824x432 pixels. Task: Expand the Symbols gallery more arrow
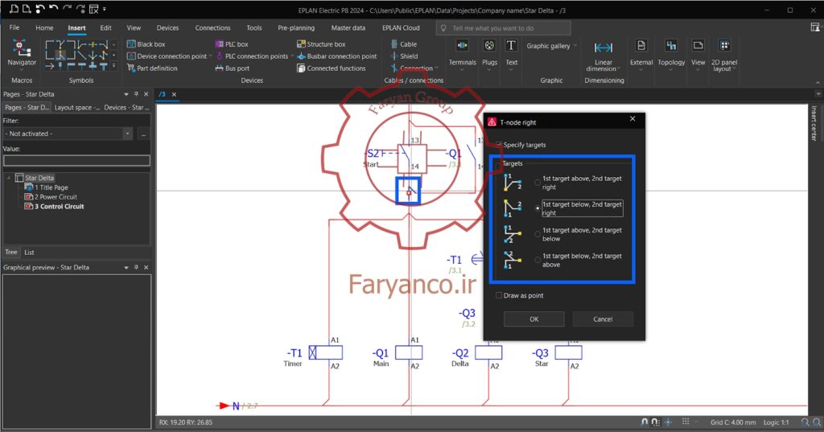(x=114, y=66)
